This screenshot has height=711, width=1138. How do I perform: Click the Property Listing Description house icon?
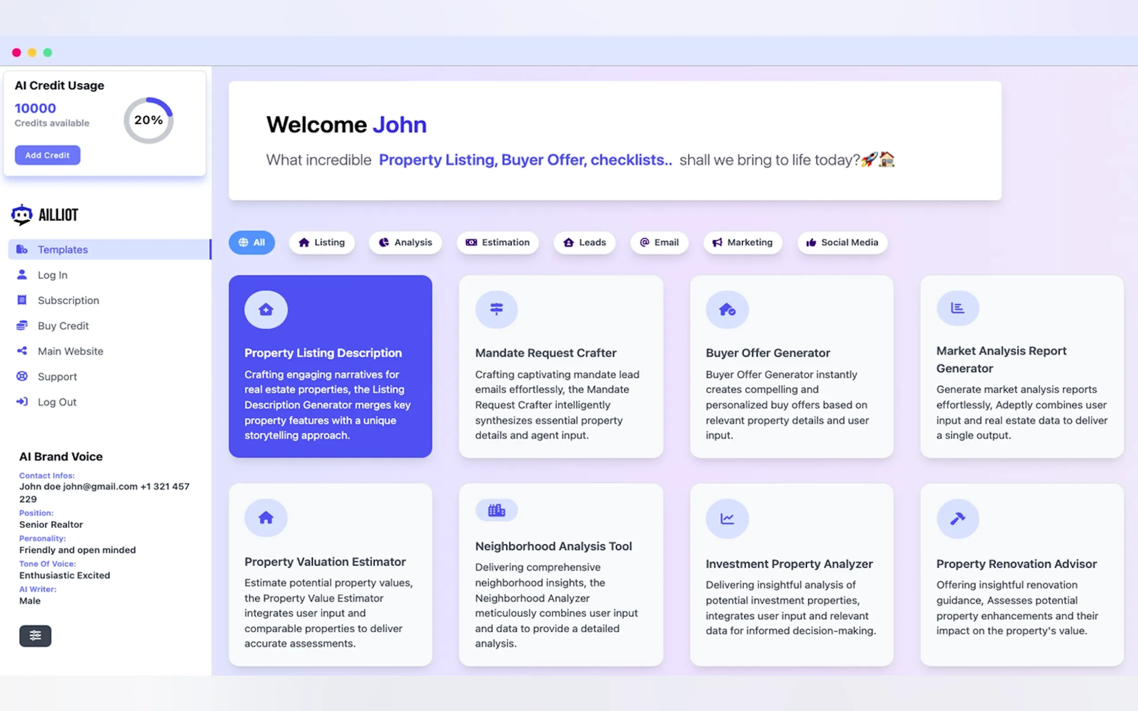266,309
